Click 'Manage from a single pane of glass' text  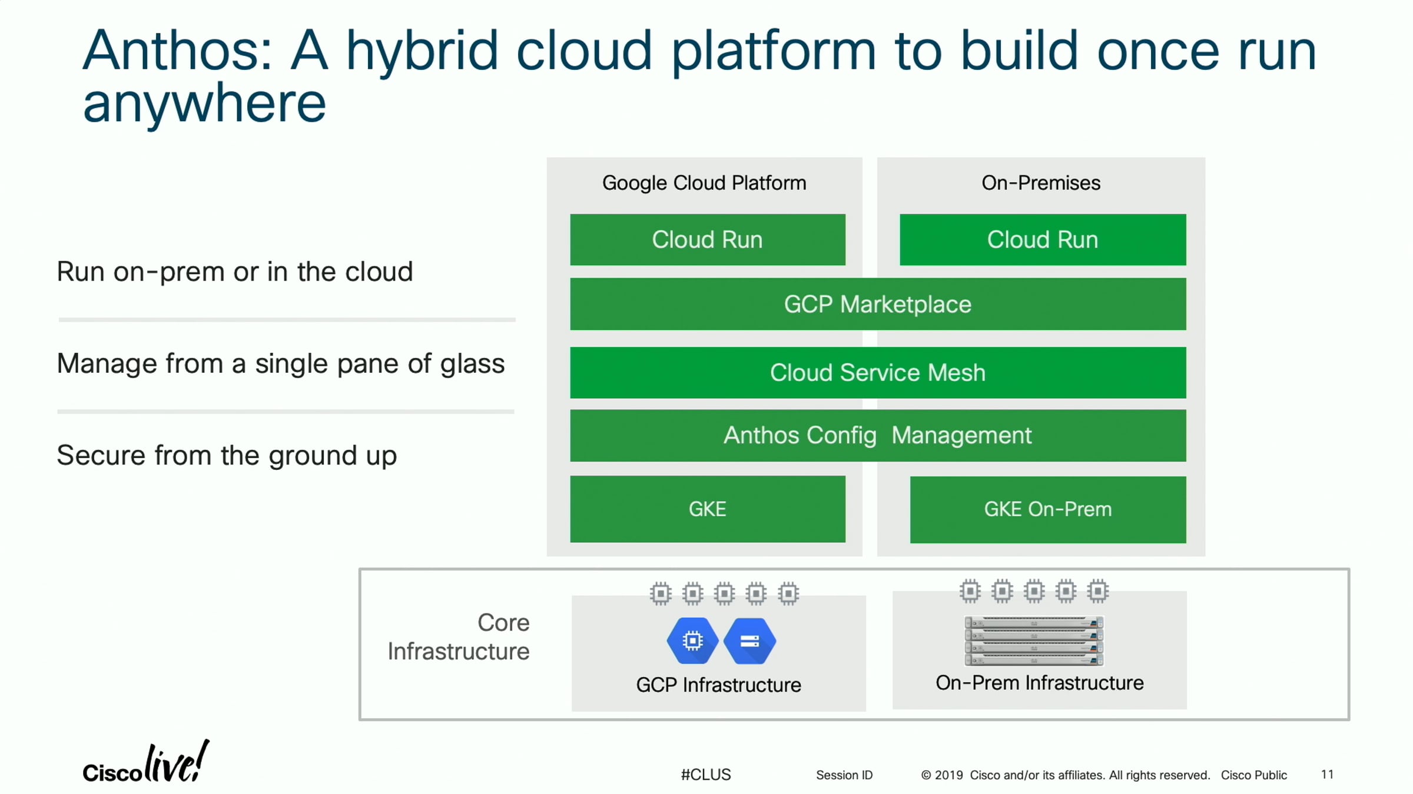[x=281, y=363]
